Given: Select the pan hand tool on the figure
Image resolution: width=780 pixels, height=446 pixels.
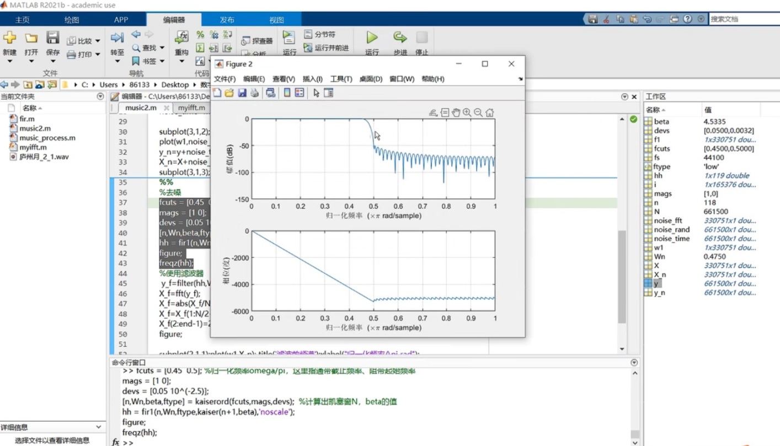Looking at the screenshot, I should 456,112.
